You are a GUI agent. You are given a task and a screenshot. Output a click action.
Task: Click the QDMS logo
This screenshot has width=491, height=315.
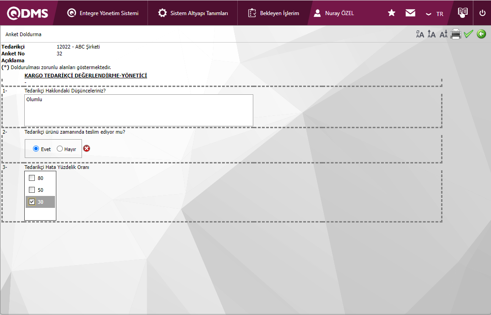coord(27,13)
